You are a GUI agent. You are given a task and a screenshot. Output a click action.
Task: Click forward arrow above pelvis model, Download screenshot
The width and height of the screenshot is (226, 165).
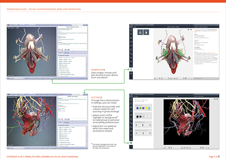pos(191,30)
